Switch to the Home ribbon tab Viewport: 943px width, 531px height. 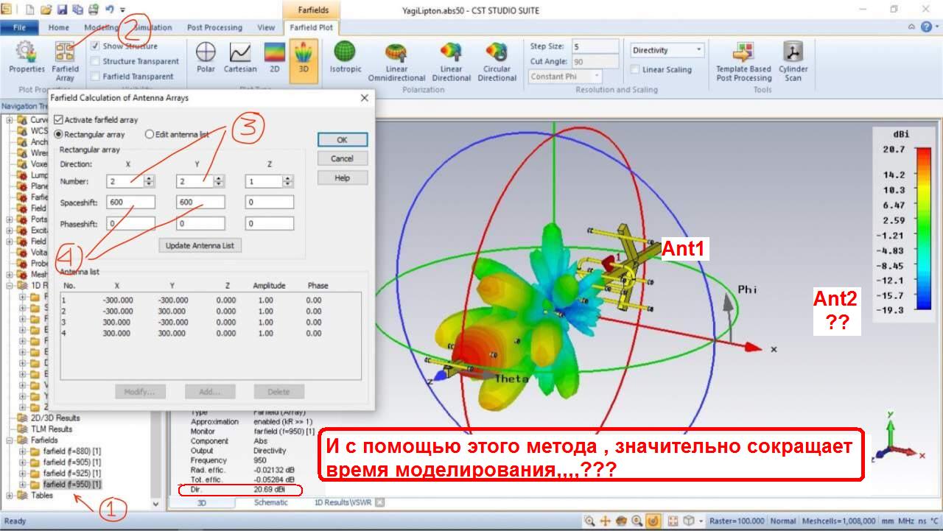click(x=59, y=27)
